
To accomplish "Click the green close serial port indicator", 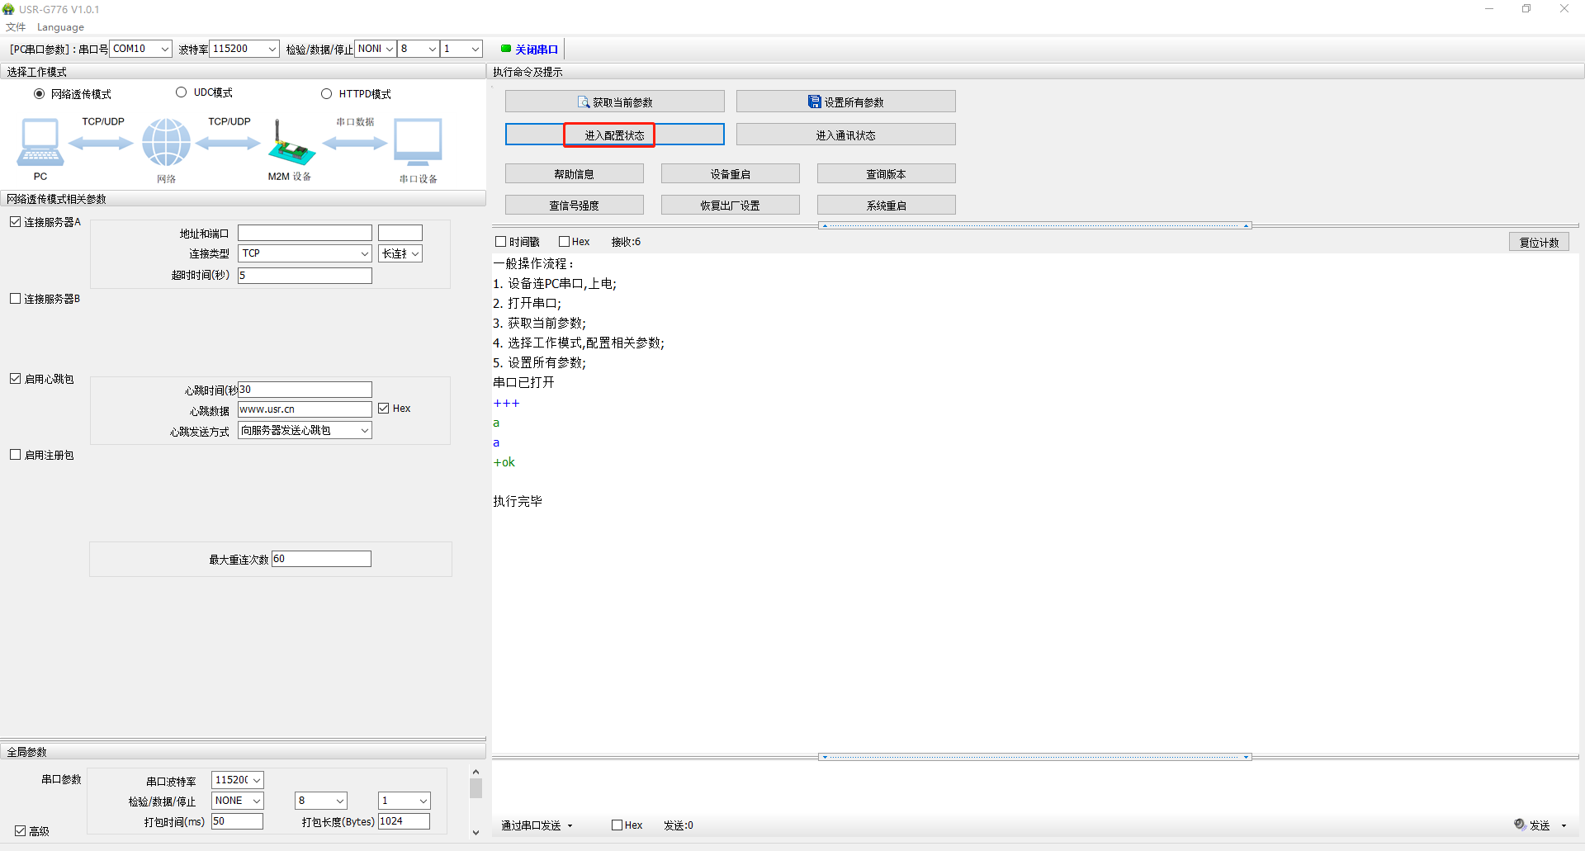I will 506,49.
